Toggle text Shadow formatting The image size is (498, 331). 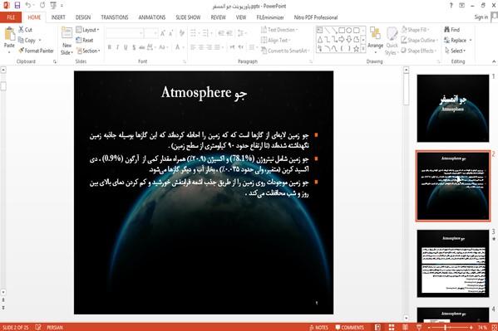pos(134,47)
